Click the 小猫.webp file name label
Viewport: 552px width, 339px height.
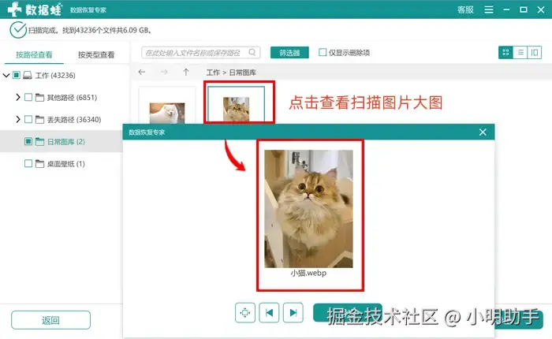pos(308,273)
